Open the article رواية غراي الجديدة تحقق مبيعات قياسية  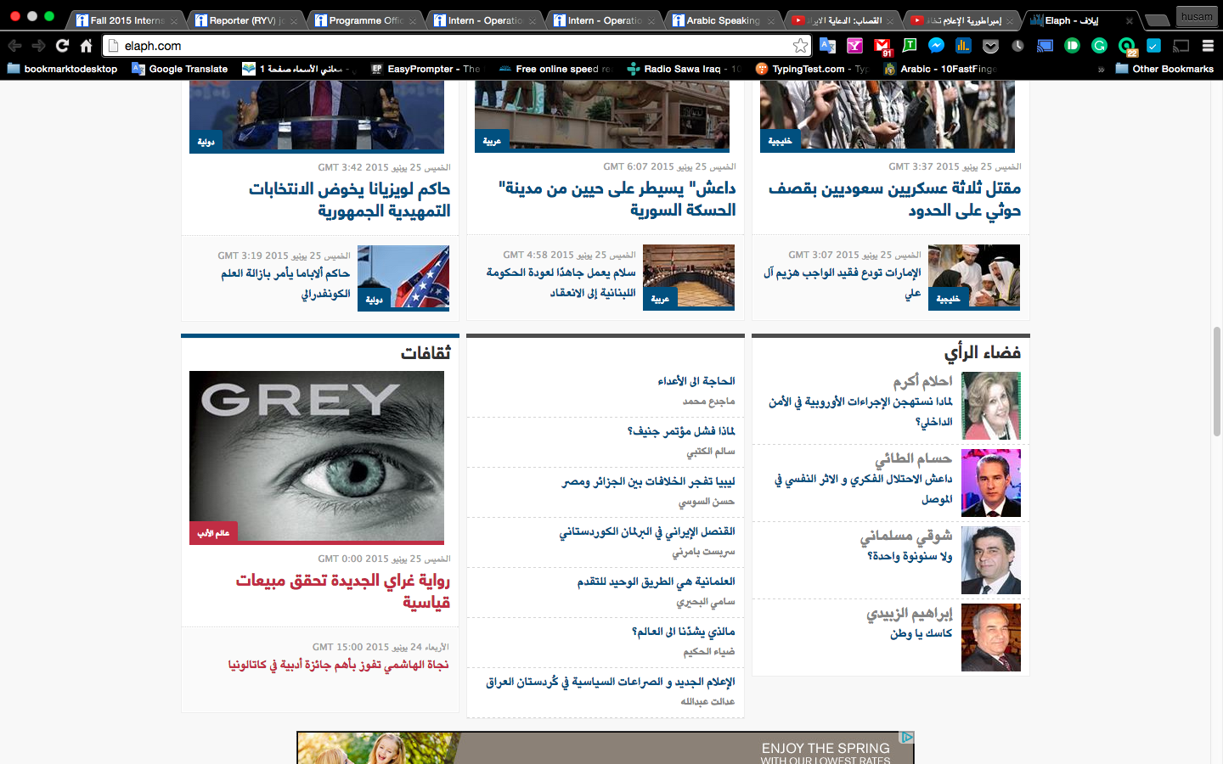[343, 591]
